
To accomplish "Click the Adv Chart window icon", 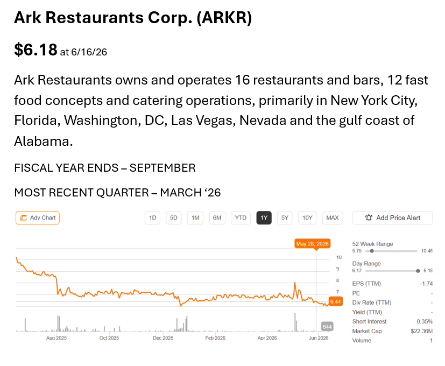I will [23, 218].
